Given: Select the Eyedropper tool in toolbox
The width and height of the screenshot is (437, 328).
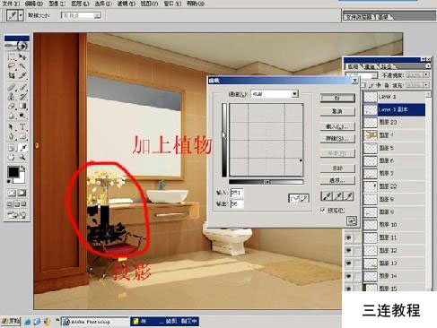Looking at the screenshot, I should [x=22, y=148].
